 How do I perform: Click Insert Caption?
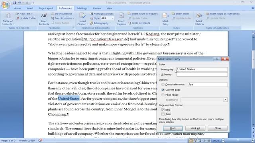(x=121, y=19)
